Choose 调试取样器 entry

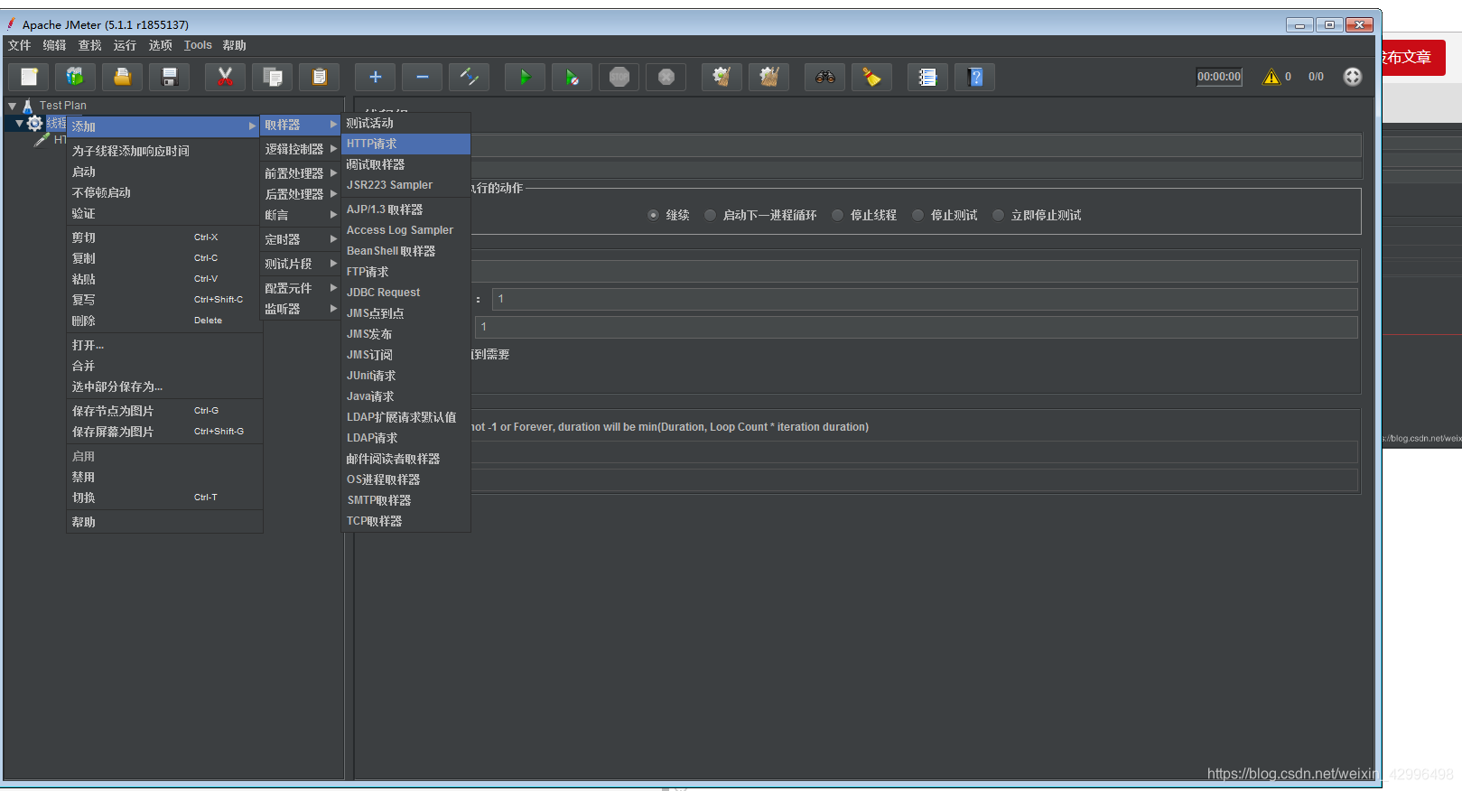click(x=405, y=164)
